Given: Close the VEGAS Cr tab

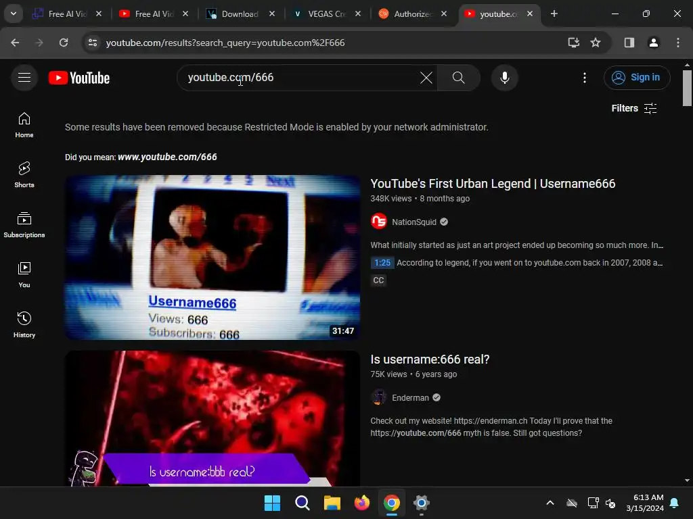Looking at the screenshot, I should [358, 14].
